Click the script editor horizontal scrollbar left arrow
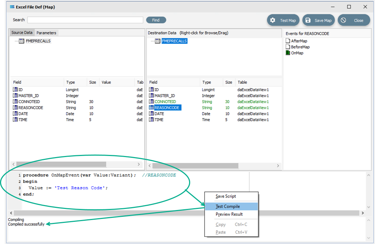This screenshot has width=375, height=244. [x=11, y=213]
